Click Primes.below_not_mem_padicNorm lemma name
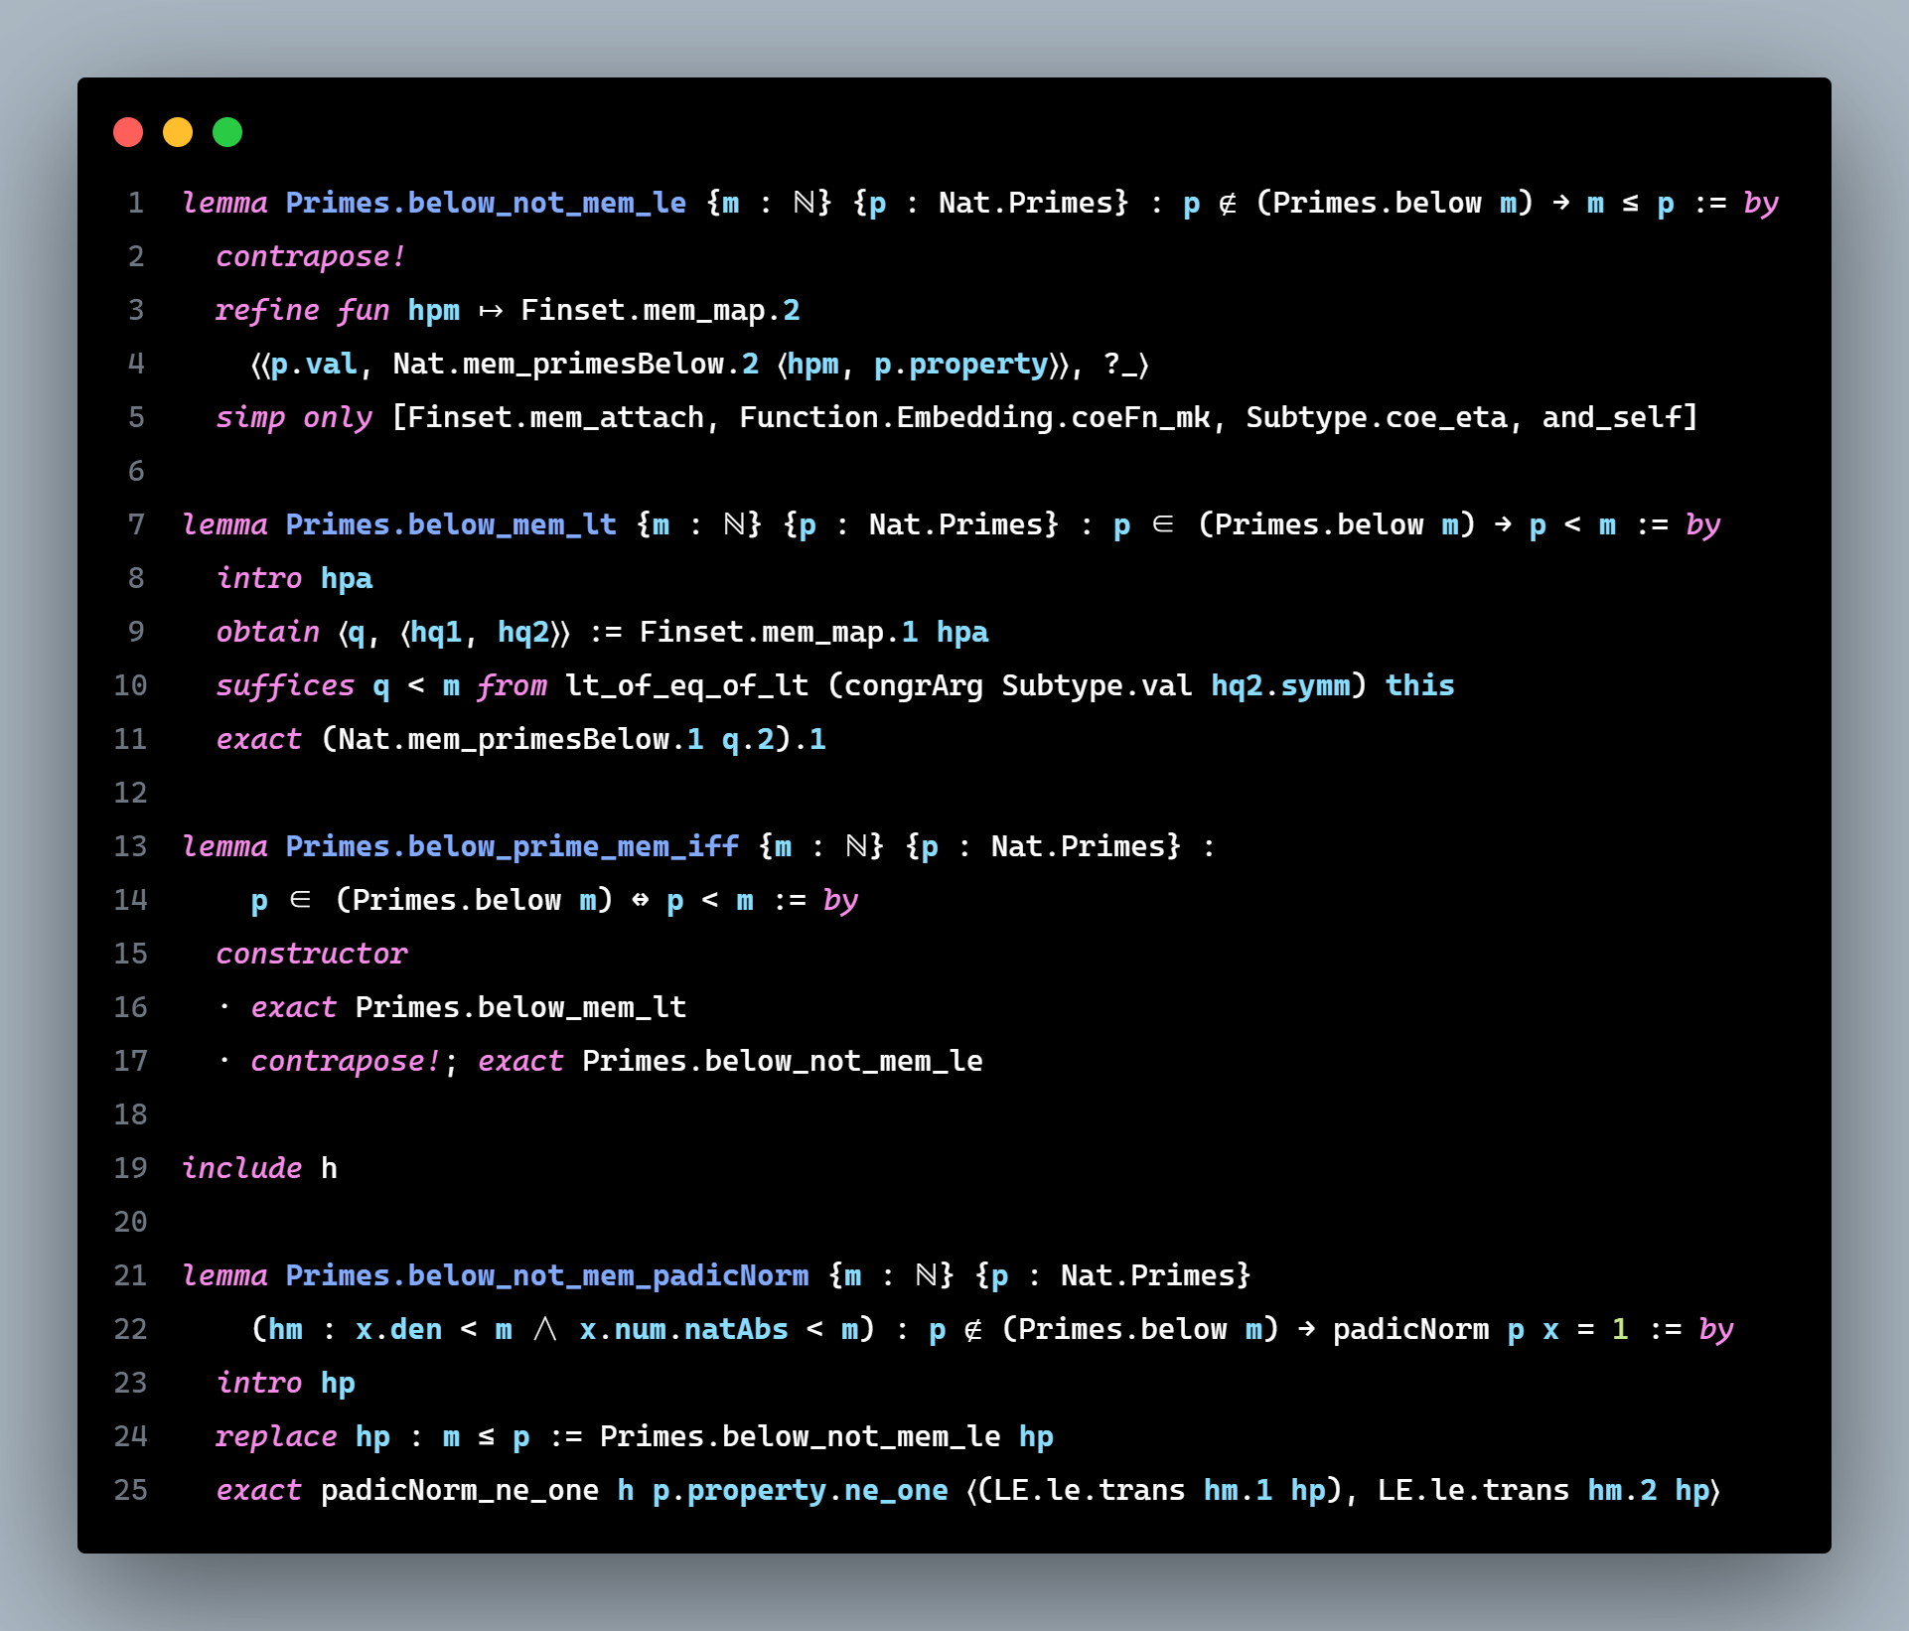The height and width of the screenshot is (1631, 1909). 547,1276
